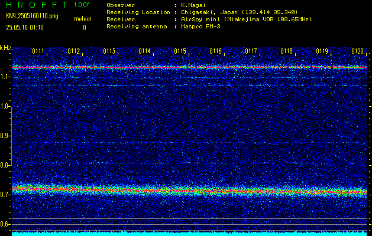
Task: Click the Maspro FM-3 antenna text
Action: (200, 27)
